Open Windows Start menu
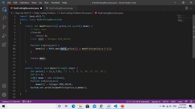 coord(3,106)
